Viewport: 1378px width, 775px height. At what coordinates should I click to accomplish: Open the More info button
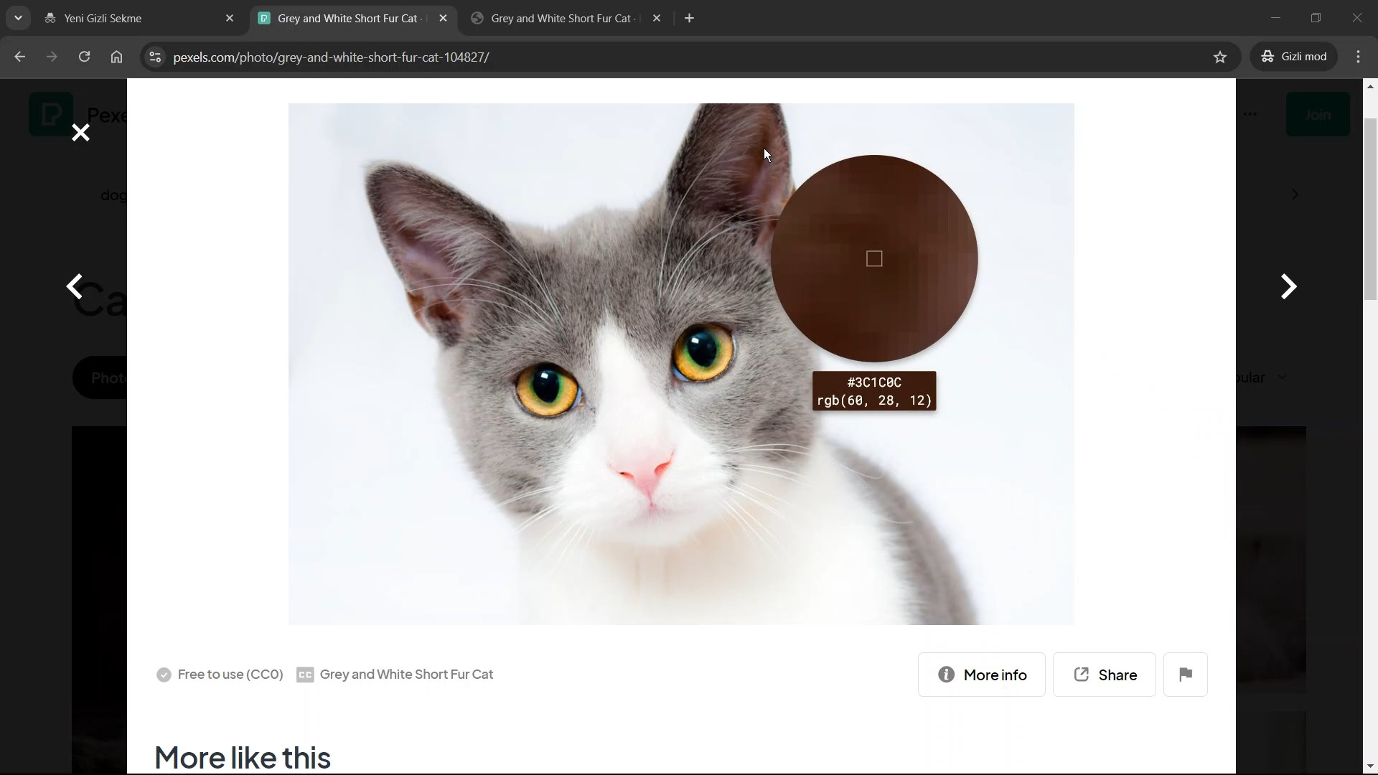[x=981, y=675]
